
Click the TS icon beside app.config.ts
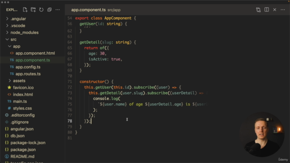(12, 67)
